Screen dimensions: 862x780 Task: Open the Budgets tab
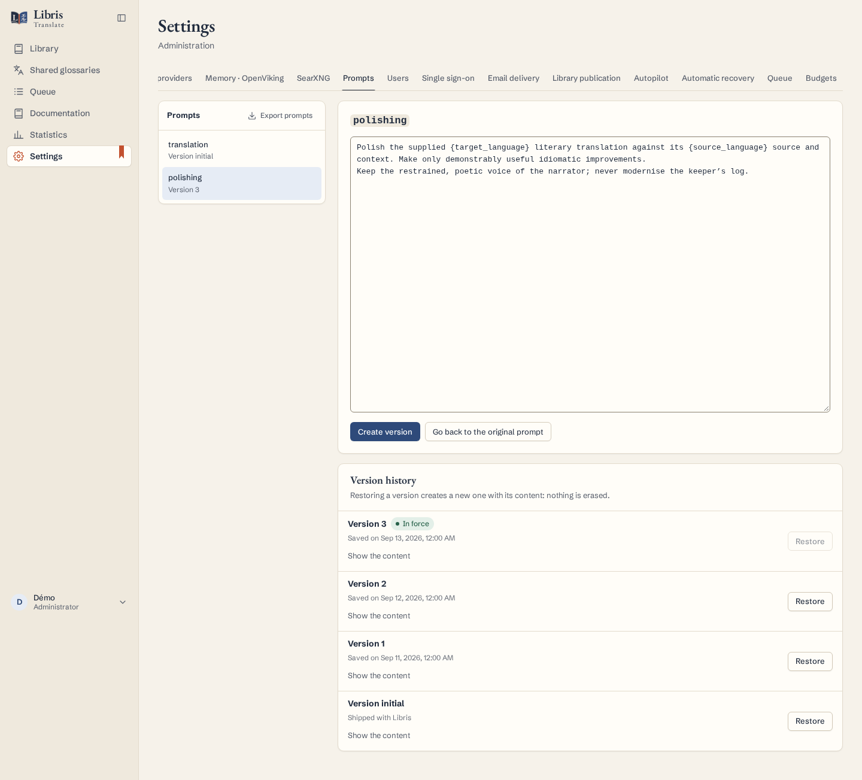click(x=821, y=78)
